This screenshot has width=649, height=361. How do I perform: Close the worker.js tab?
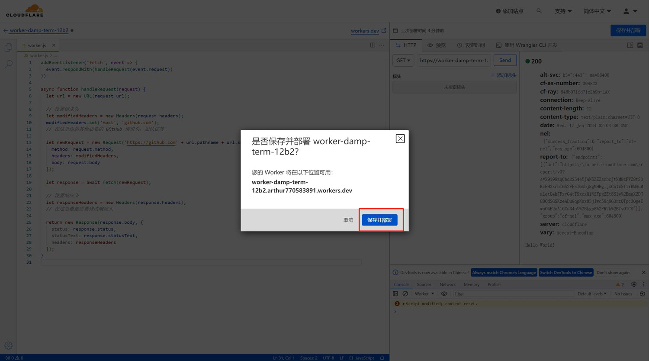point(54,45)
